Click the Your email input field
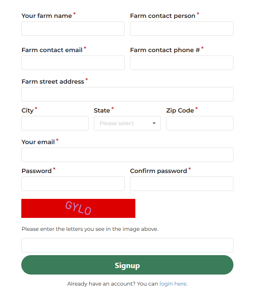Screen dimensions: 257x308 (127, 155)
